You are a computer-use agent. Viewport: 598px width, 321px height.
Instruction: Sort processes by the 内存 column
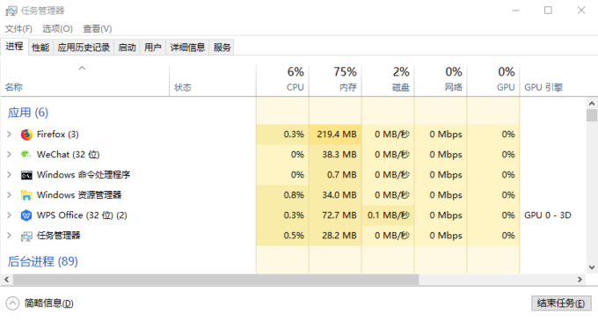335,80
